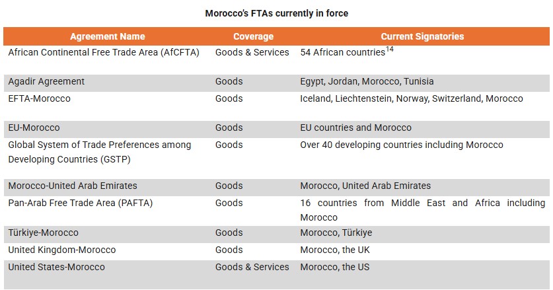This screenshot has width=553, height=290.
Task: Click the EFTA-Morocco agreement name
Action: tap(40, 98)
